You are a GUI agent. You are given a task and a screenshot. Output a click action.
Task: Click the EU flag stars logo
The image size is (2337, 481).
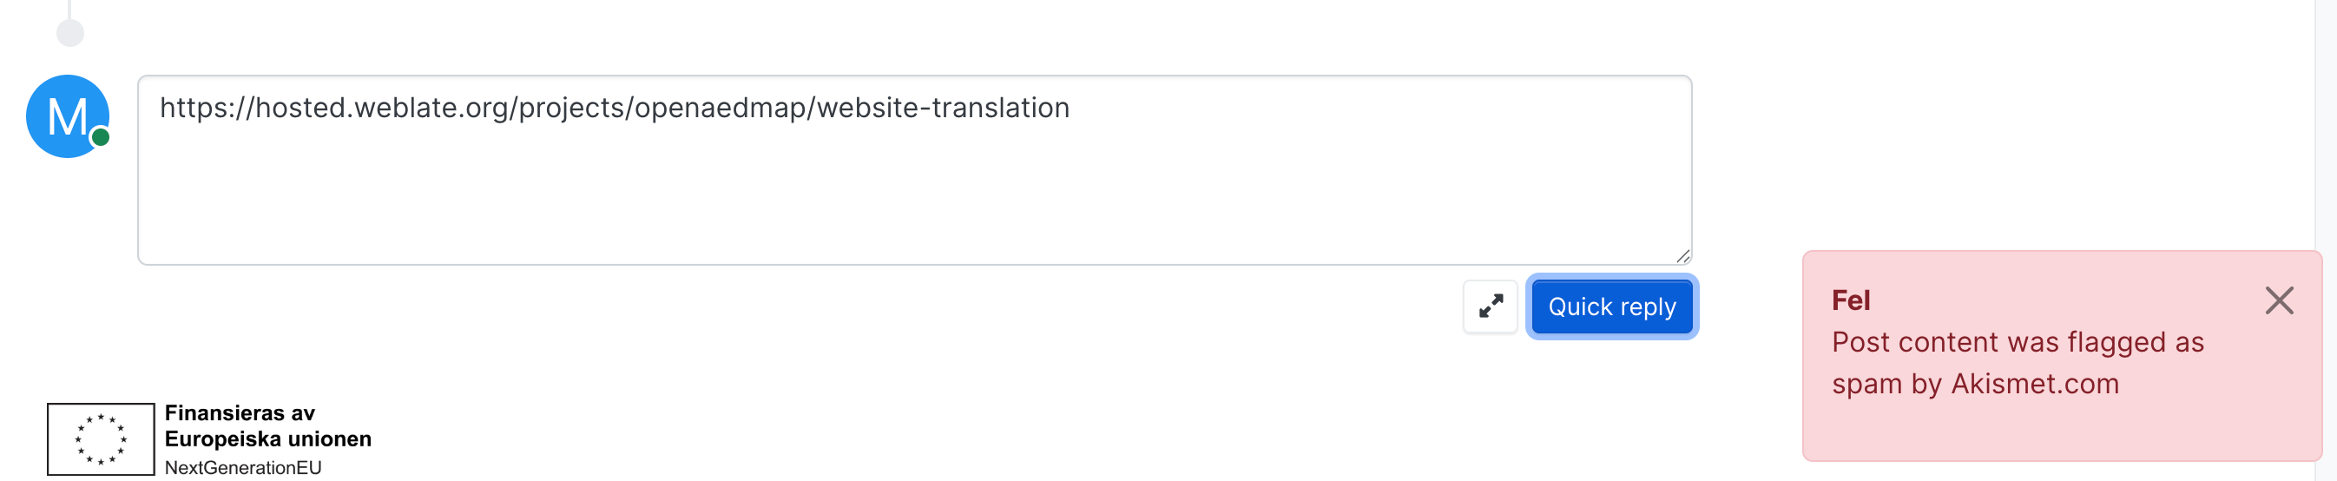tap(101, 439)
